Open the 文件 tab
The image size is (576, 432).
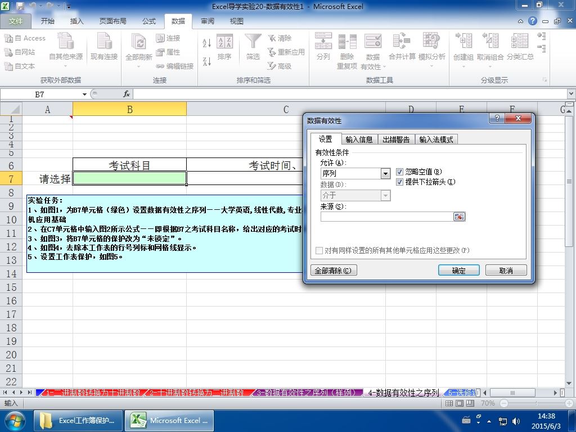click(15, 21)
